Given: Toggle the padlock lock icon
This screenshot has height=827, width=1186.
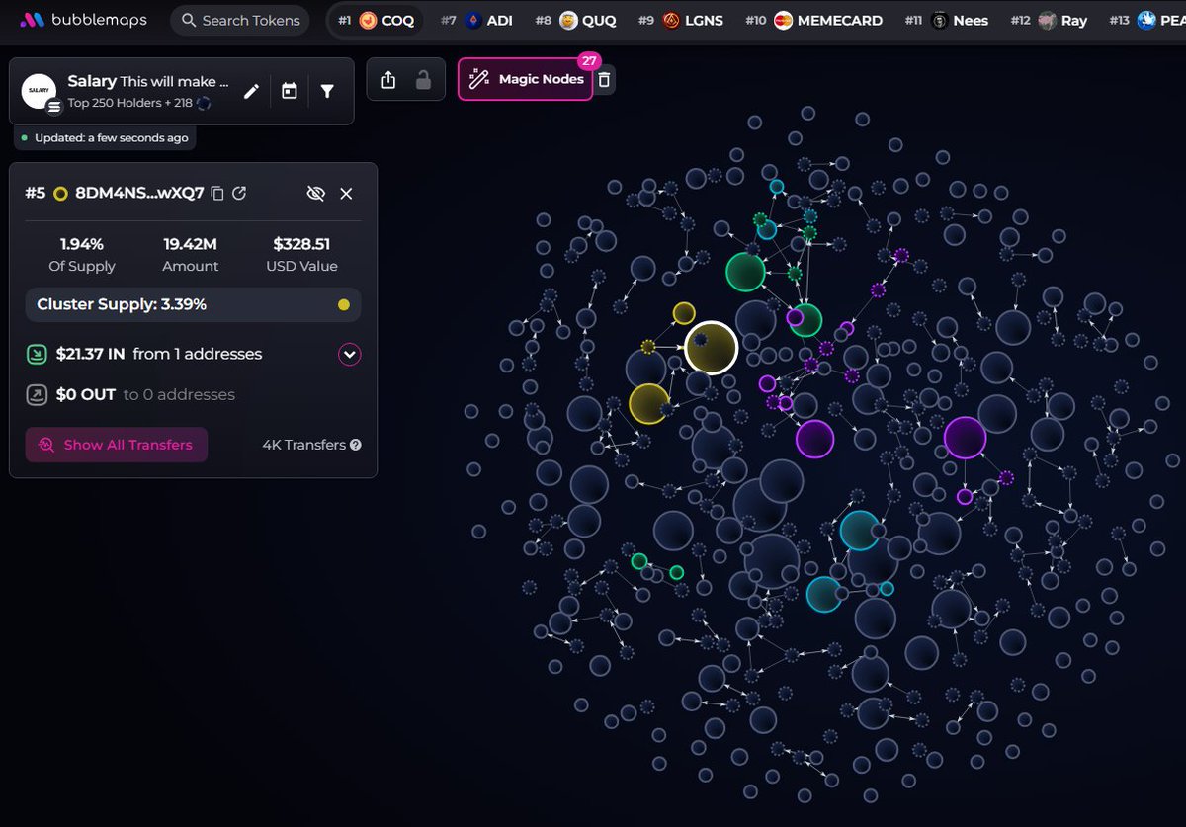Looking at the screenshot, I should coord(423,80).
